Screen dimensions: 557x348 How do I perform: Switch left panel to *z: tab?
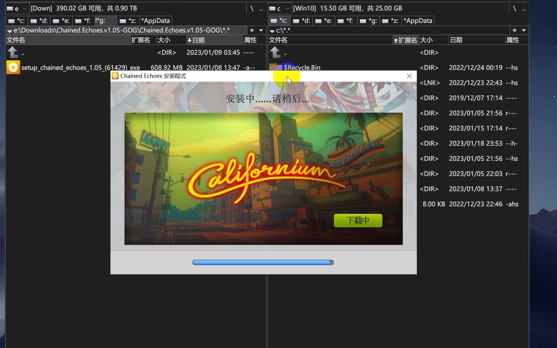[x=128, y=21]
